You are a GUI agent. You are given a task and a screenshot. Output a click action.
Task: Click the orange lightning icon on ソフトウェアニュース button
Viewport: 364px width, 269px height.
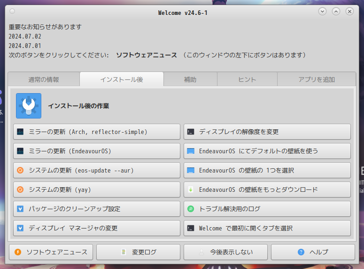click(18, 252)
